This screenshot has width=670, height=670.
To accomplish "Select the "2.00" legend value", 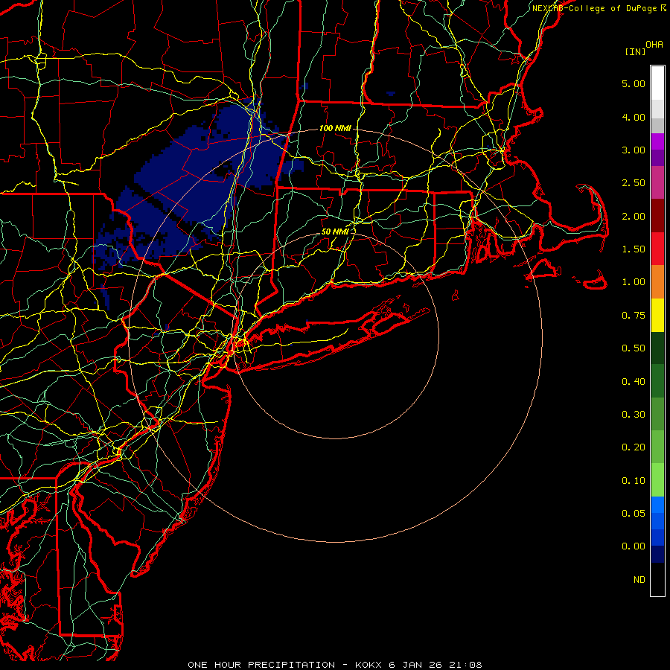I will pos(634,216).
